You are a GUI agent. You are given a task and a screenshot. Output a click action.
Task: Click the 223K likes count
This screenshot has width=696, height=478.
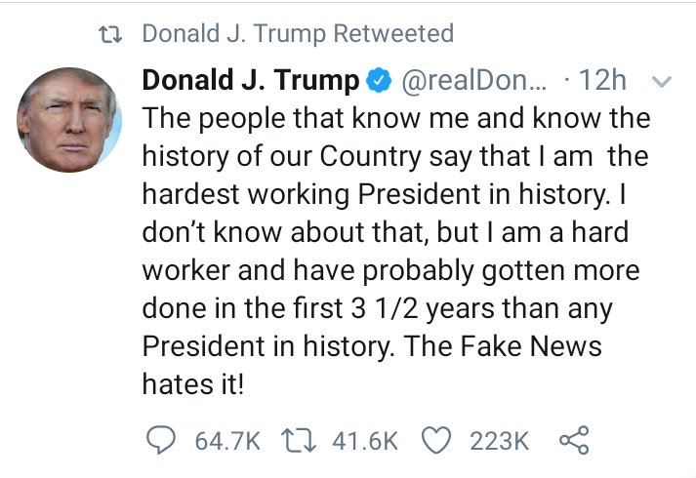(499, 441)
